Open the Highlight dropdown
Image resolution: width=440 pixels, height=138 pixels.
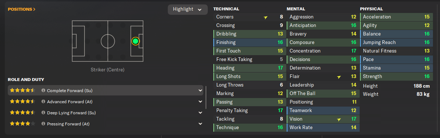click(187, 9)
